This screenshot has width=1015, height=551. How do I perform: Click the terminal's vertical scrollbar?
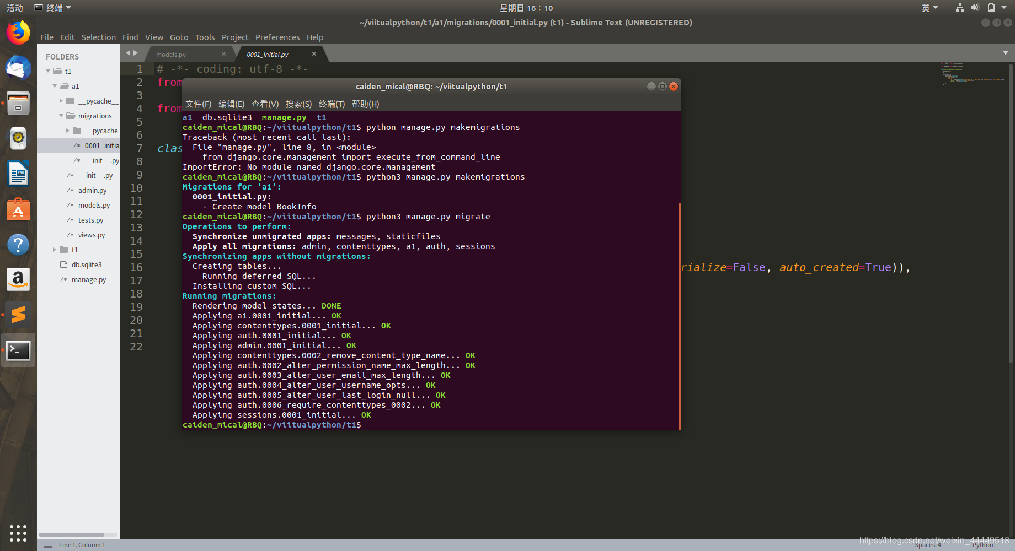(x=680, y=316)
